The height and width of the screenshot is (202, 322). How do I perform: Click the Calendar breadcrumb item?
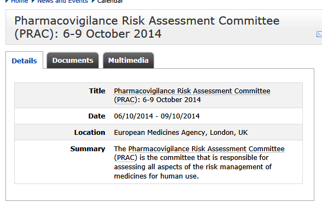[x=110, y=2]
